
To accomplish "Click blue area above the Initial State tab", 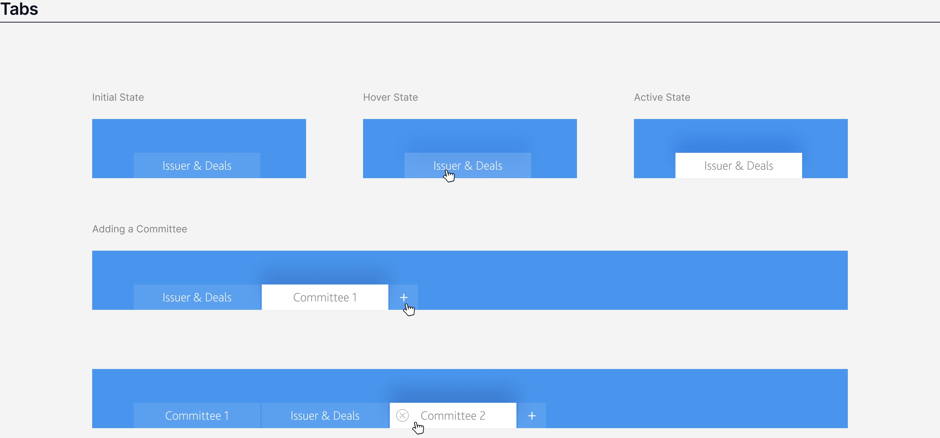I will point(197,135).
